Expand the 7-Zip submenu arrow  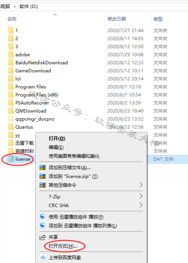point(141,196)
